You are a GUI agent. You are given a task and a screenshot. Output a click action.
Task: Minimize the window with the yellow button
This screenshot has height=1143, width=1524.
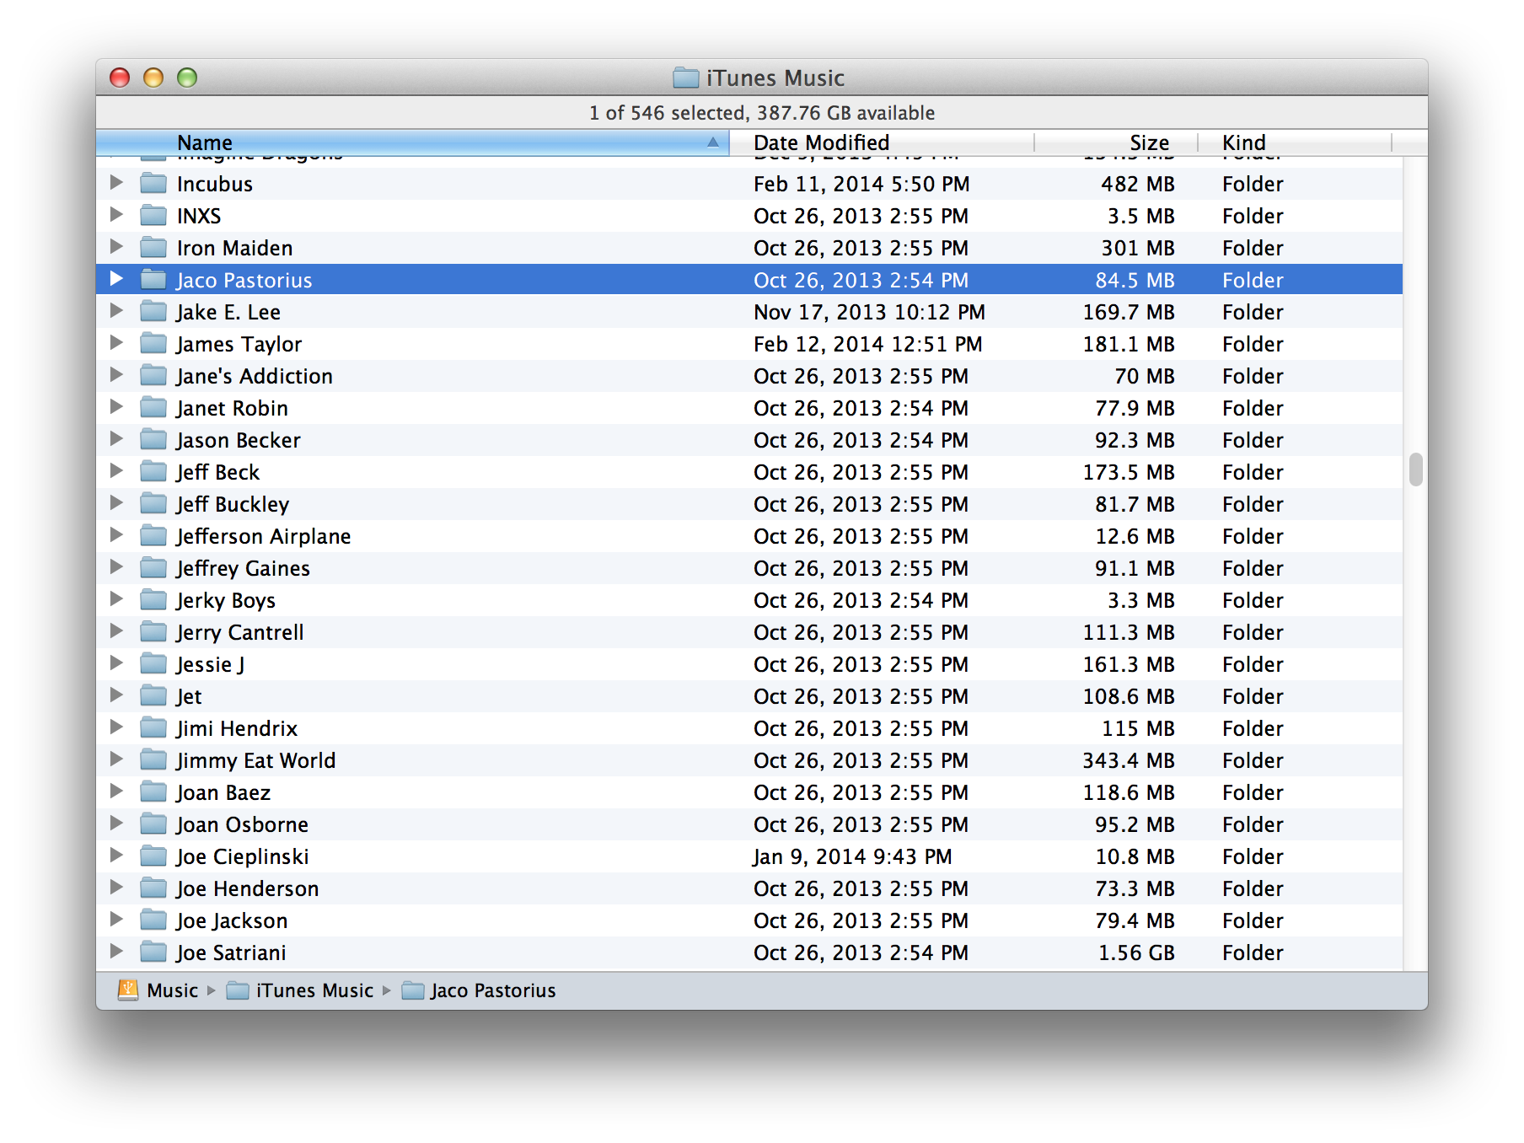point(153,78)
